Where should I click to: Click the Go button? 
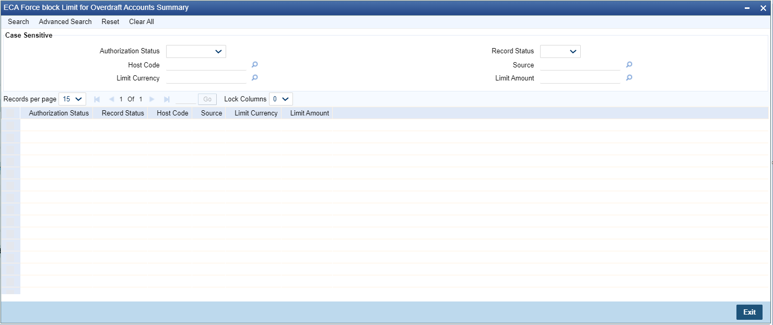click(207, 99)
